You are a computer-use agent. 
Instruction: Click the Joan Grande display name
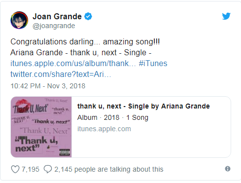click(57, 16)
